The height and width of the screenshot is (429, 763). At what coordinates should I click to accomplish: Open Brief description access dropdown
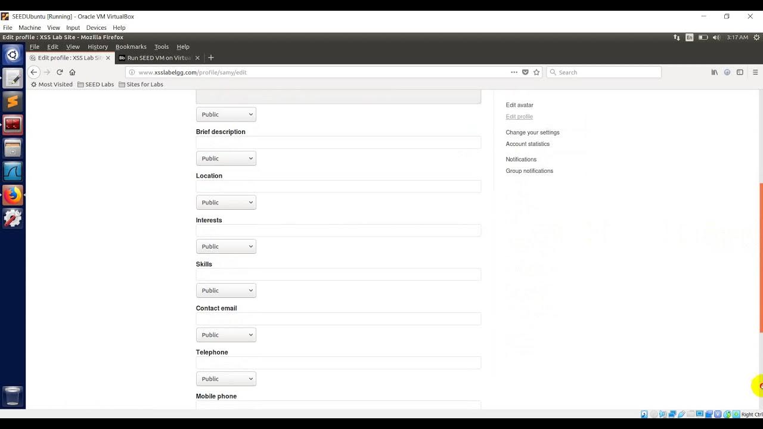pos(226,158)
